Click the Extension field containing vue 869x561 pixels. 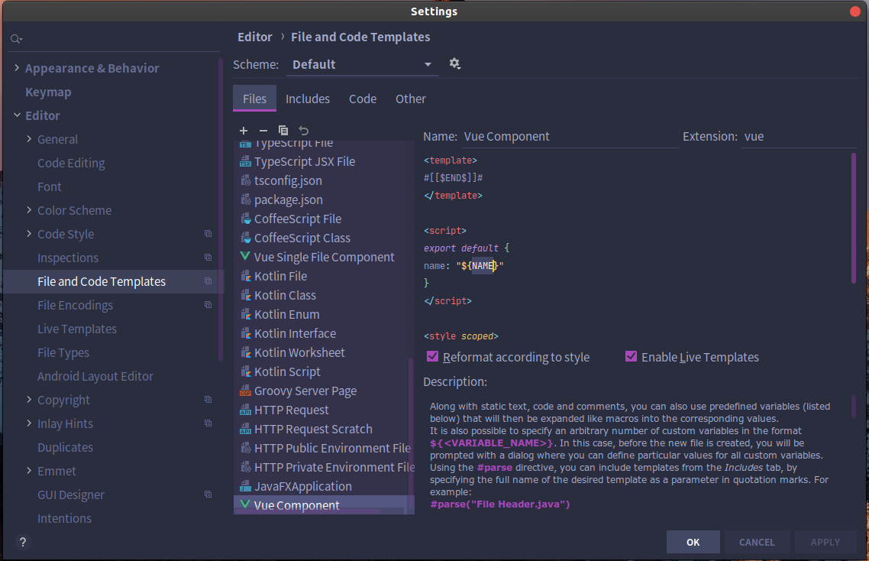click(799, 137)
